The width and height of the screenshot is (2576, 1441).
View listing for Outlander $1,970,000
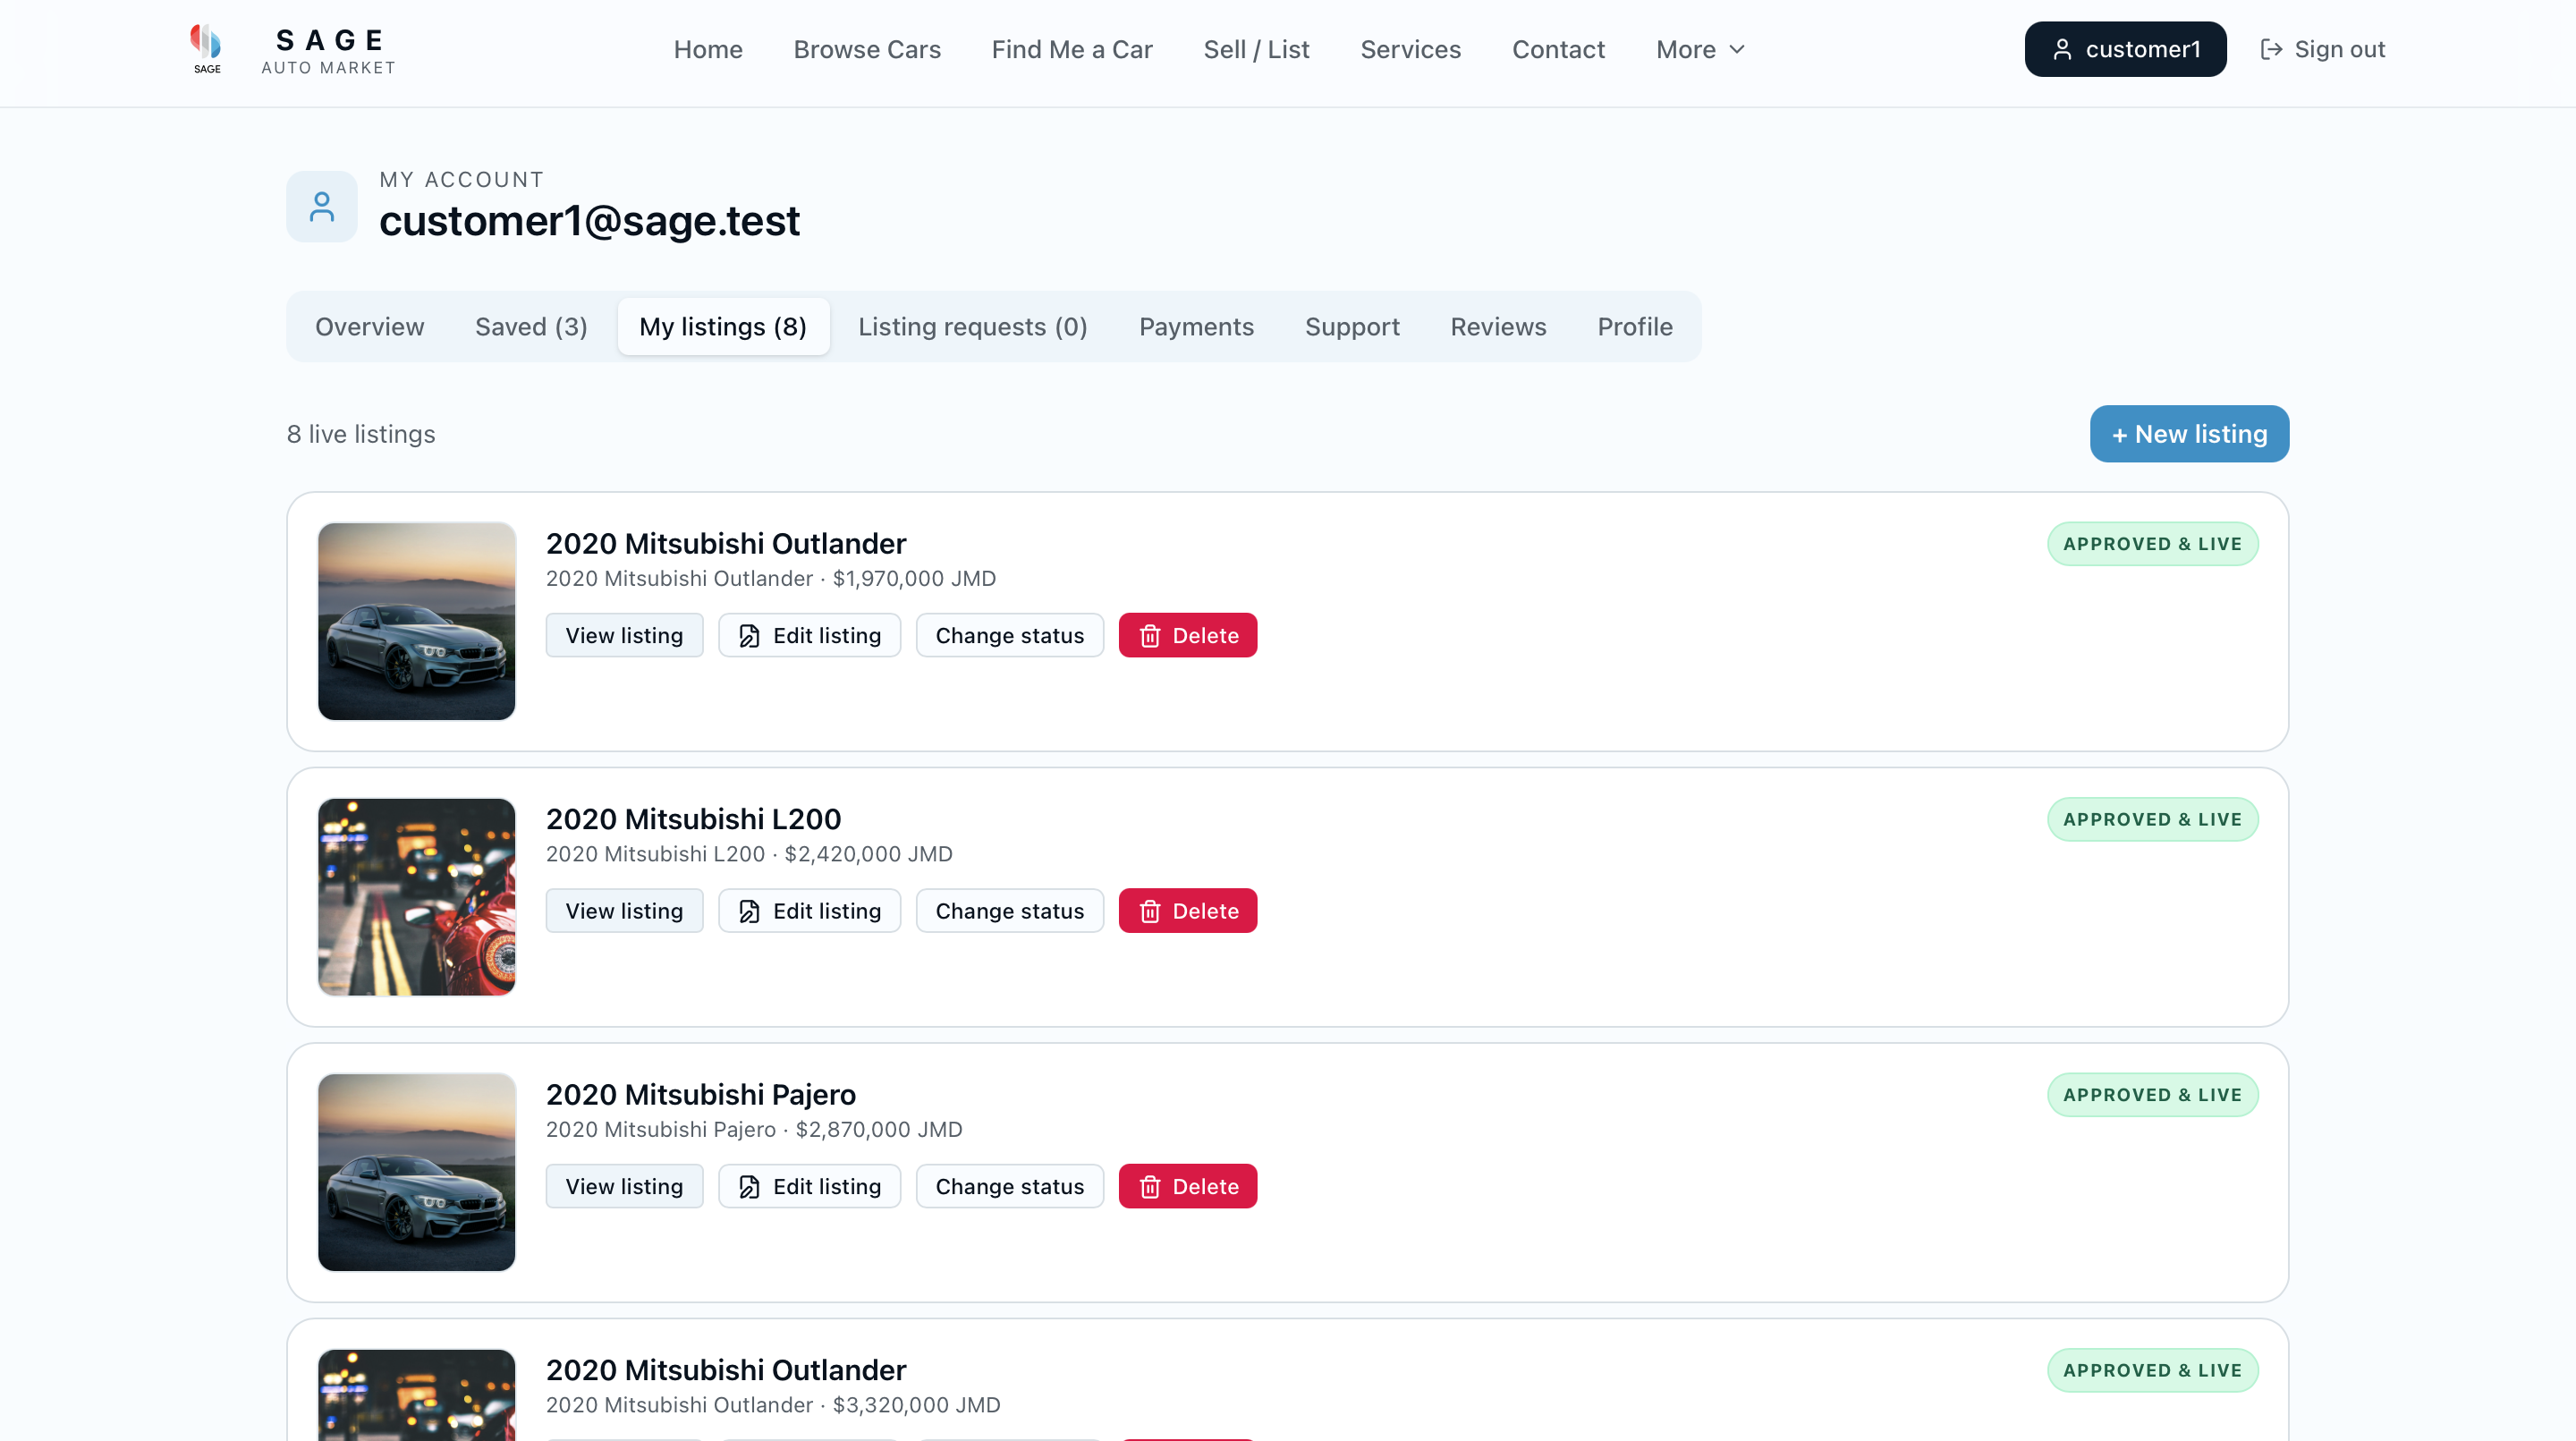tap(624, 636)
